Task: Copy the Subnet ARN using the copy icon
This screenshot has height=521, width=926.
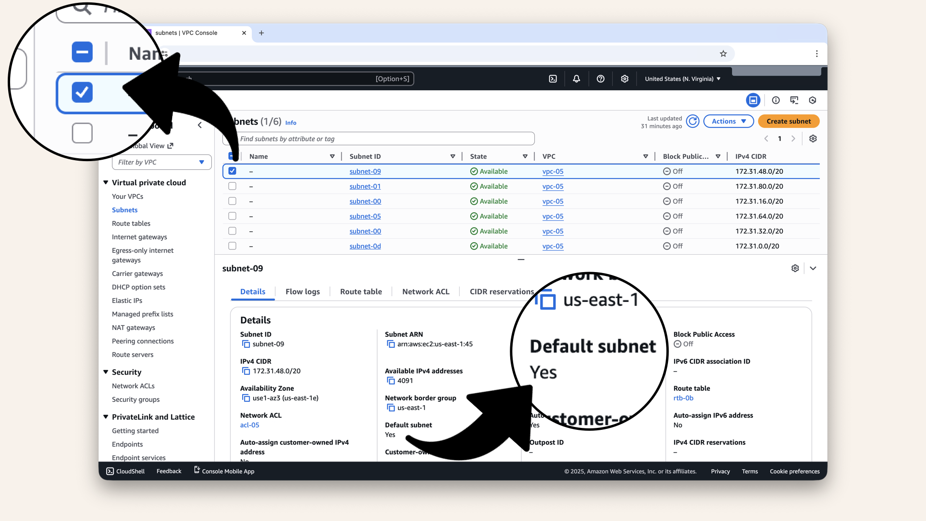Action: (390, 344)
